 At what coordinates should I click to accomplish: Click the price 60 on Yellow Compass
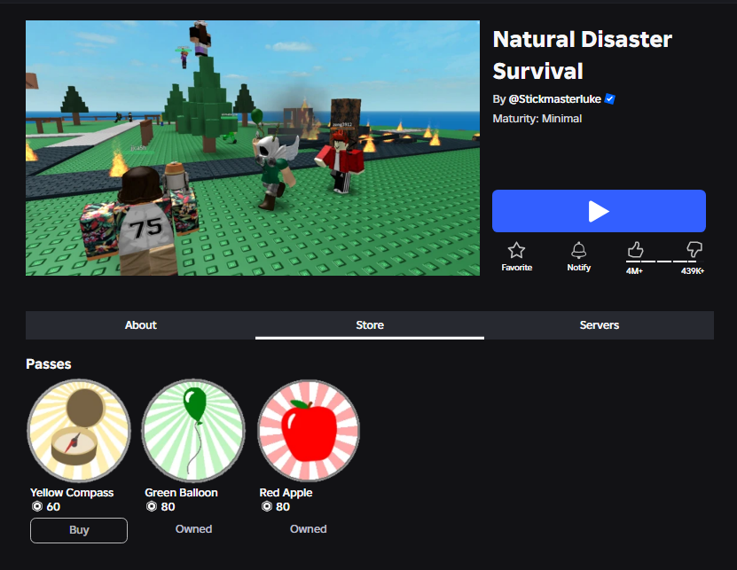click(53, 506)
